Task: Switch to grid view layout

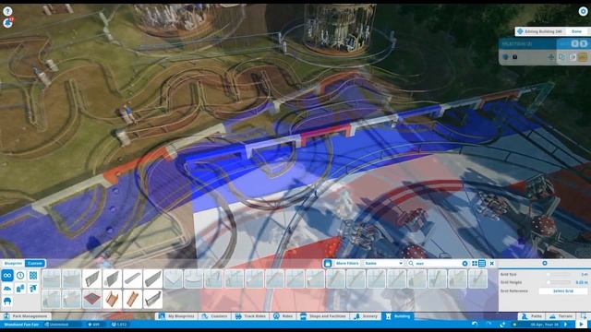Action: point(475,264)
